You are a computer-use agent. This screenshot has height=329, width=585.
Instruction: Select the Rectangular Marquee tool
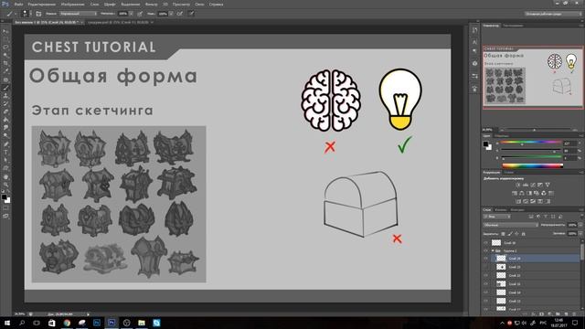click(5, 39)
